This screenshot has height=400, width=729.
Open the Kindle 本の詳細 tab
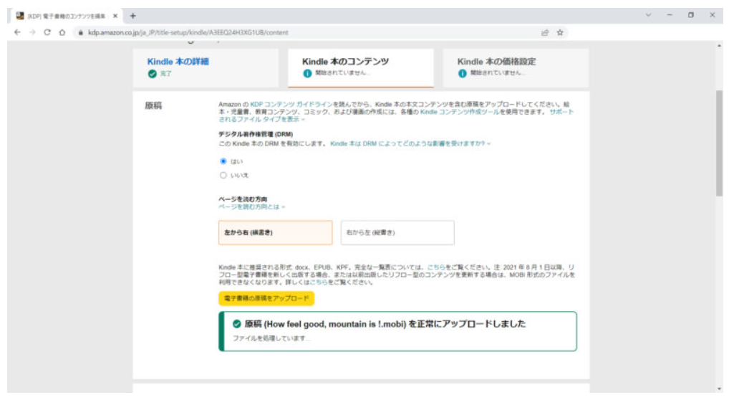click(206, 67)
